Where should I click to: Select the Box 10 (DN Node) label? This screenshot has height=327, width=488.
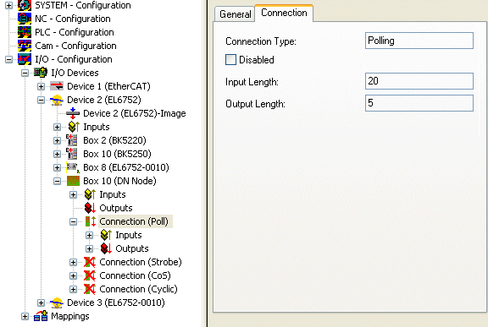pos(119,181)
